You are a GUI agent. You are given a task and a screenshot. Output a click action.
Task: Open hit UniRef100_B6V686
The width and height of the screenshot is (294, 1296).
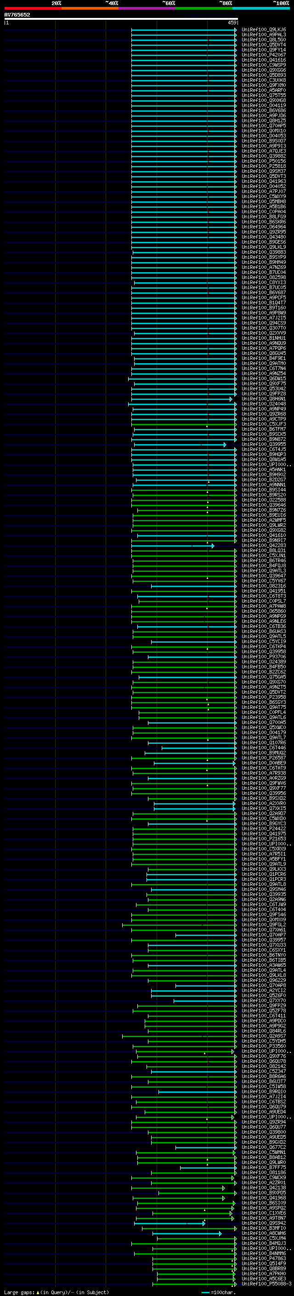[x=264, y=111]
